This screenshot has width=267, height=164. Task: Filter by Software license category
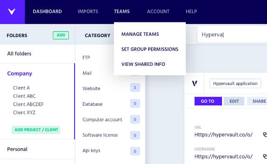100,135
